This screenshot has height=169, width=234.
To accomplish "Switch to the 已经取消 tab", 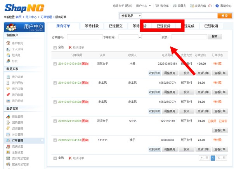I will coord(211,26).
